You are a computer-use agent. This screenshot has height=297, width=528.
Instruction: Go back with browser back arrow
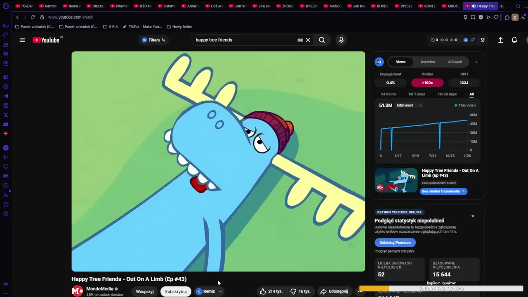(17, 17)
